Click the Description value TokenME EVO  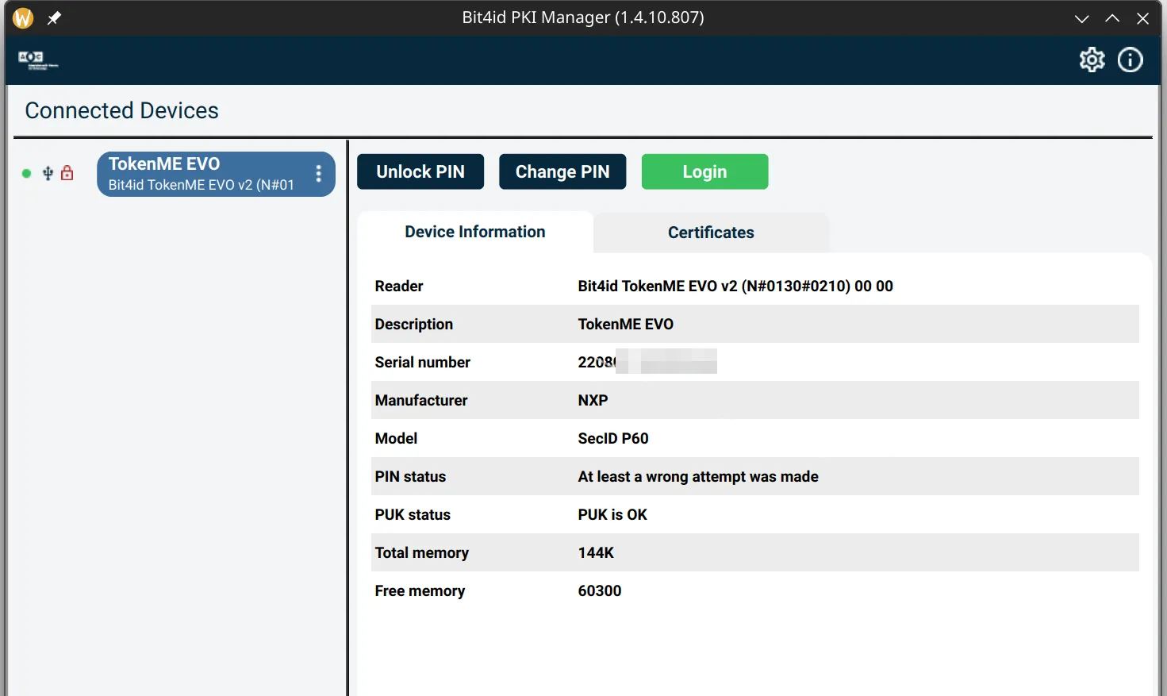pos(625,324)
